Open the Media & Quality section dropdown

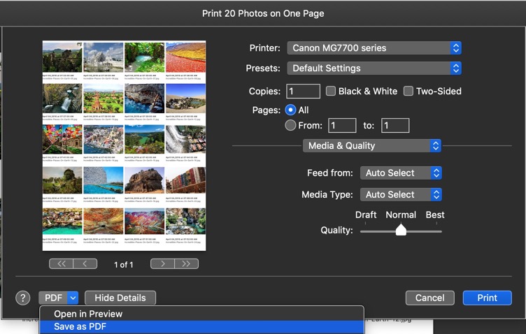[372, 146]
